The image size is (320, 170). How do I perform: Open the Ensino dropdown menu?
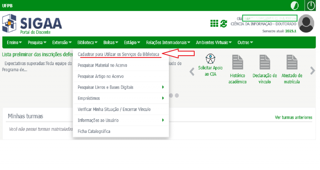click(14, 42)
